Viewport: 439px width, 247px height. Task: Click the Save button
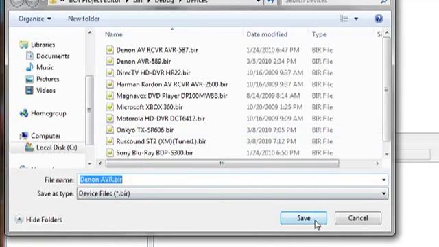tap(303, 218)
